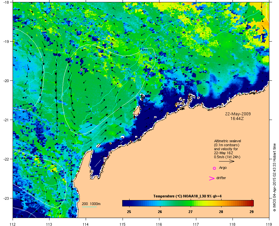Click the "Temperature (°C) NOAA18_L3U 9% ql>=4" title

187,196
